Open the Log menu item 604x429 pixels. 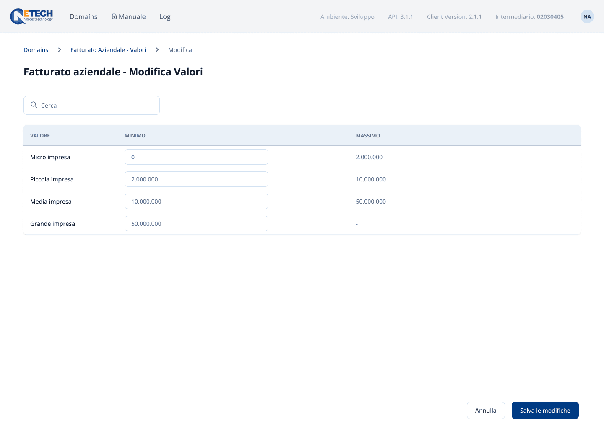[165, 17]
